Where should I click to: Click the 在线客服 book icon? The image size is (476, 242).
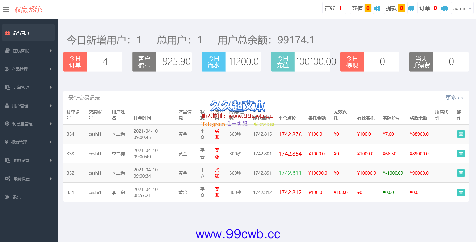coord(7,51)
